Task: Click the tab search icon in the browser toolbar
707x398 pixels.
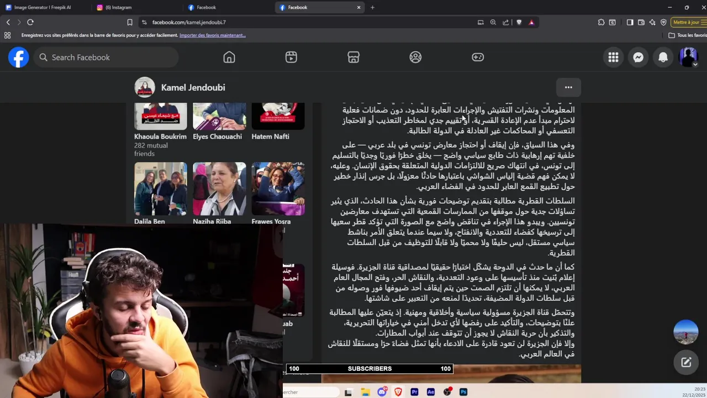Action: pos(612,22)
